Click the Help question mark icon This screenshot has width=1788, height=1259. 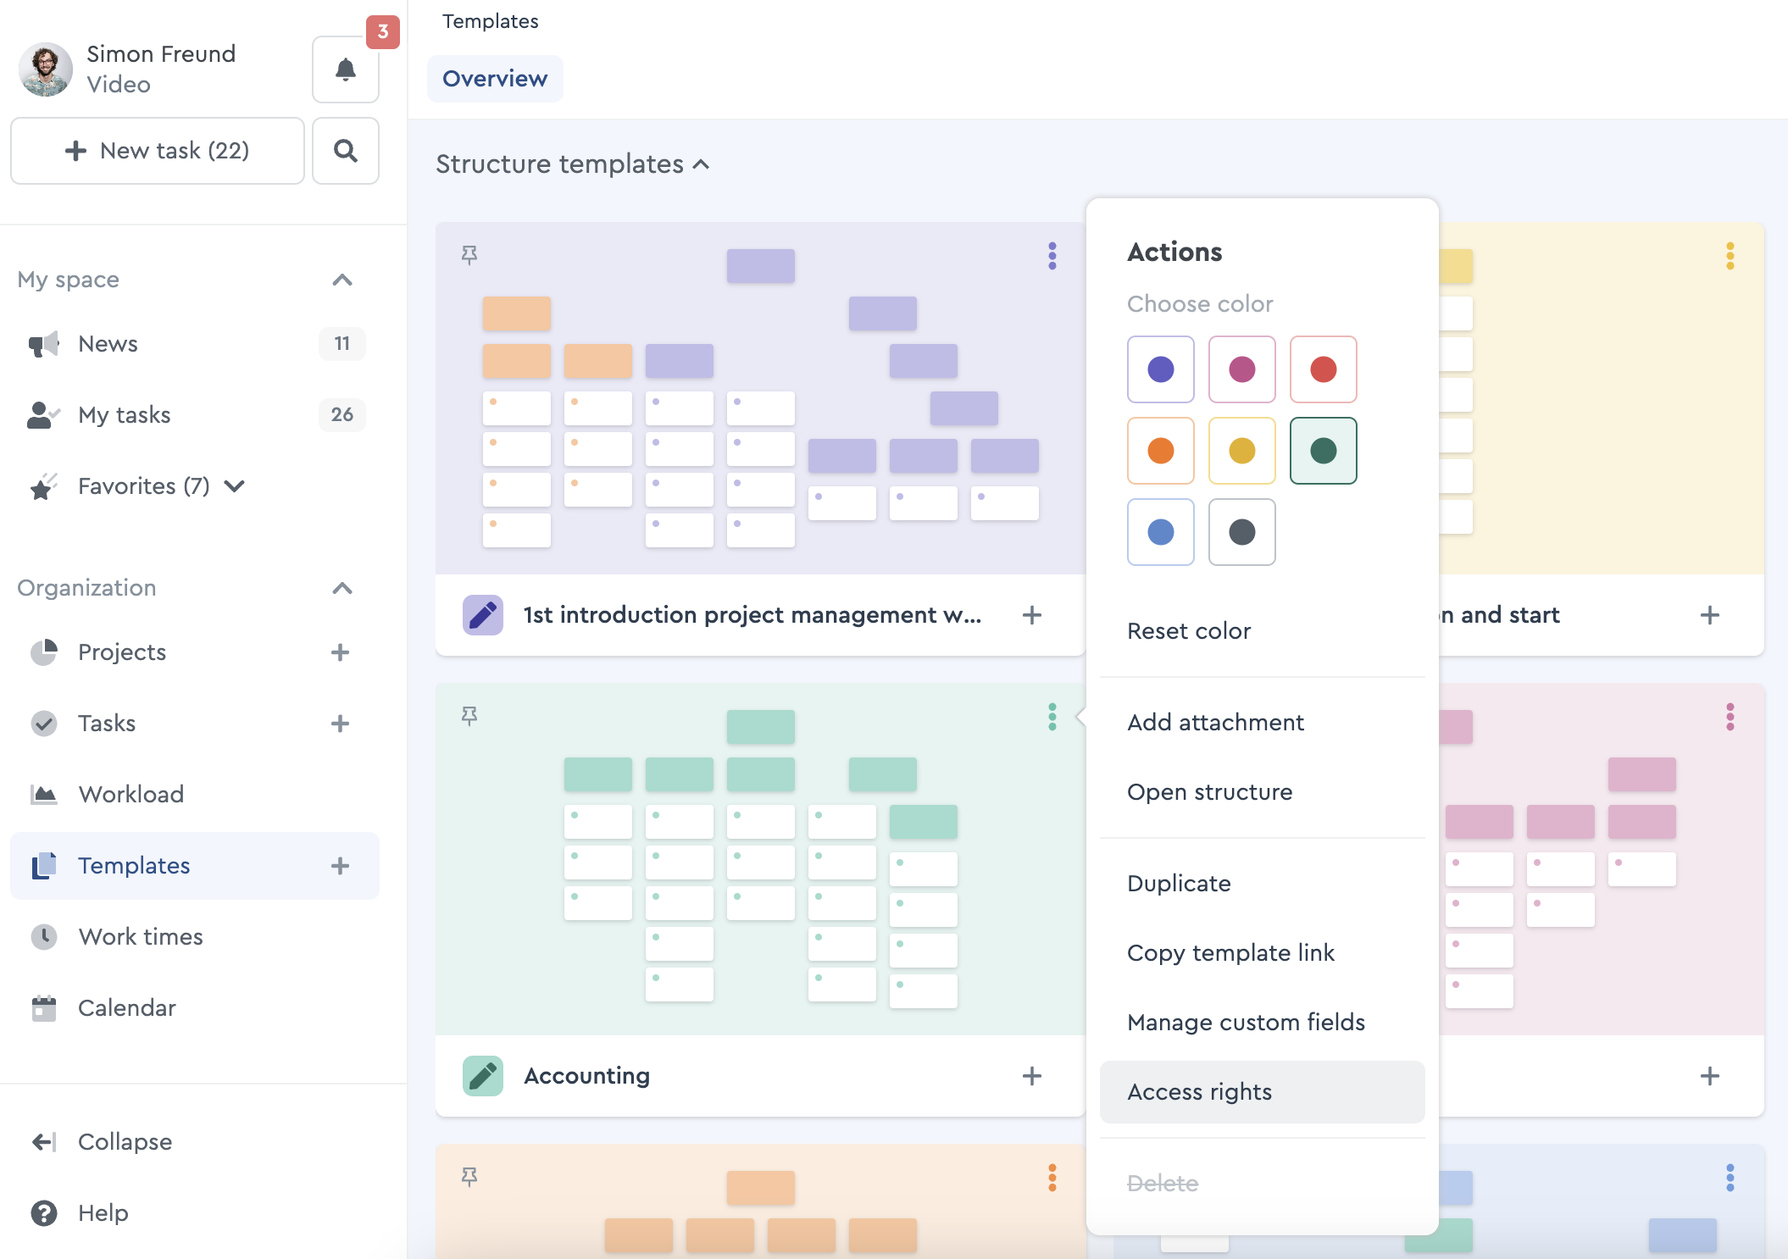coord(43,1213)
